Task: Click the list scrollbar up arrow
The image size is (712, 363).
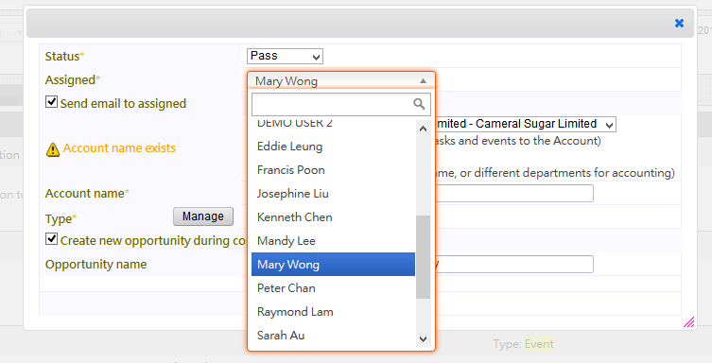Action: [424, 129]
